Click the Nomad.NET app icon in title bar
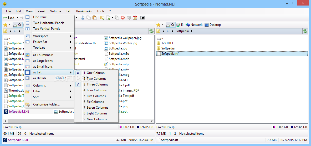 5,4
